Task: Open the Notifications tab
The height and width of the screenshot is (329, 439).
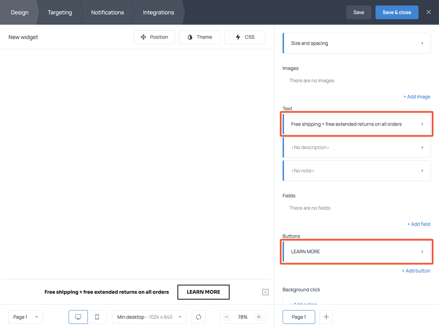Action: point(107,12)
